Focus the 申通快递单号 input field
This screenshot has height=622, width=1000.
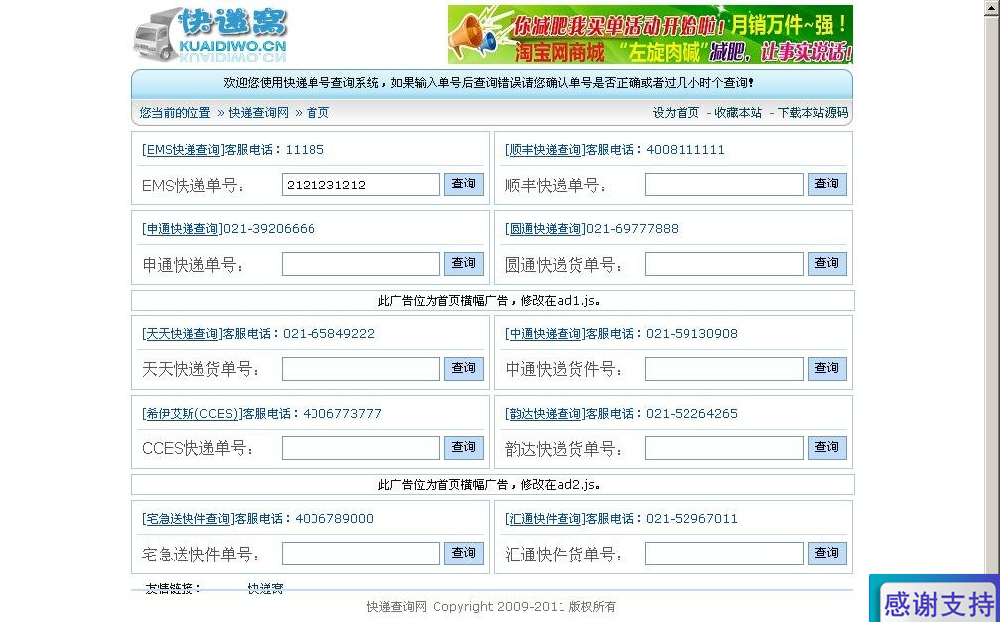361,264
